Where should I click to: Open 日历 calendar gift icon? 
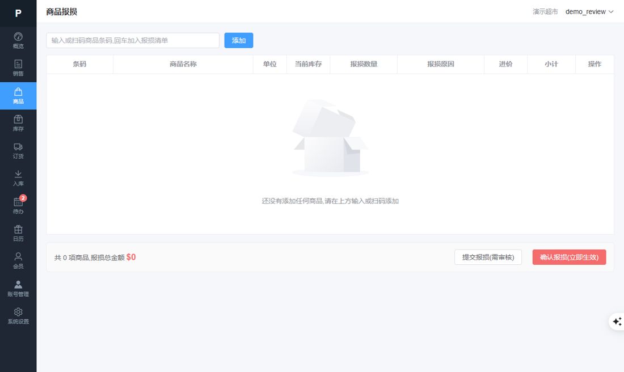18,233
